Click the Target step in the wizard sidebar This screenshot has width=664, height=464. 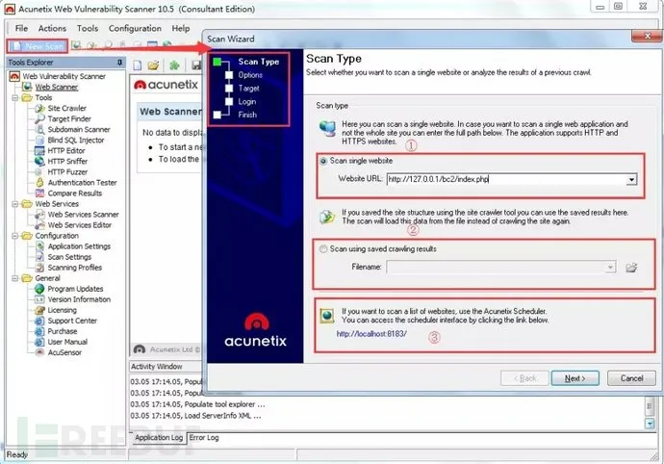tap(248, 89)
